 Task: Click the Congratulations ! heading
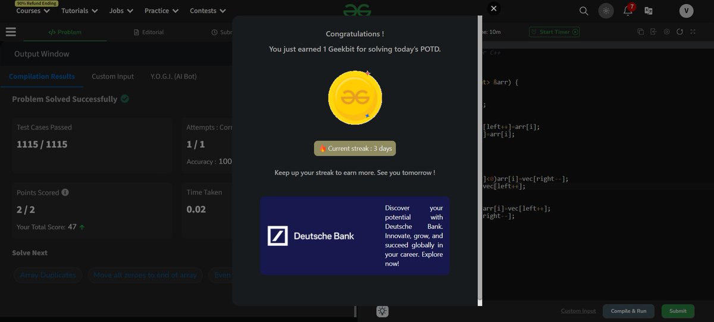click(x=355, y=34)
